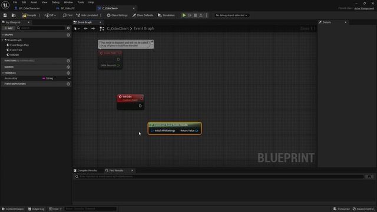377x212 pixels.
Task: Toggle Hide Unrelated nodes
Action: click(87, 15)
